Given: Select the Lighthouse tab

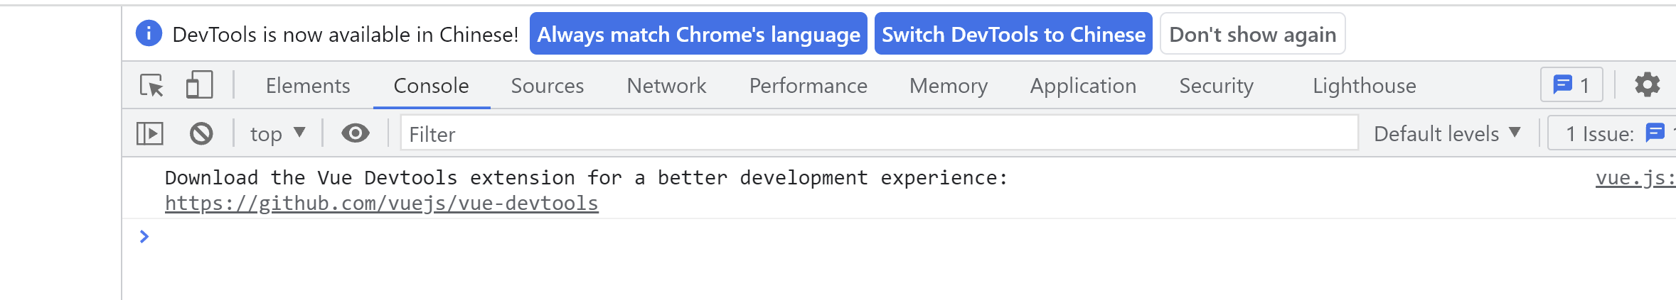Looking at the screenshot, I should point(1364,86).
